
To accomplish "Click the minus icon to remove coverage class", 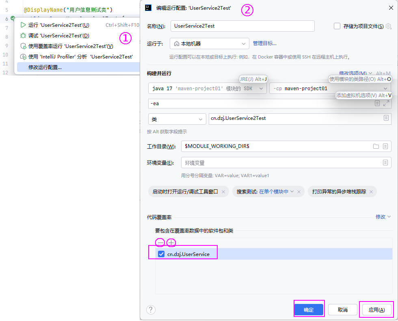I will tap(161, 243).
